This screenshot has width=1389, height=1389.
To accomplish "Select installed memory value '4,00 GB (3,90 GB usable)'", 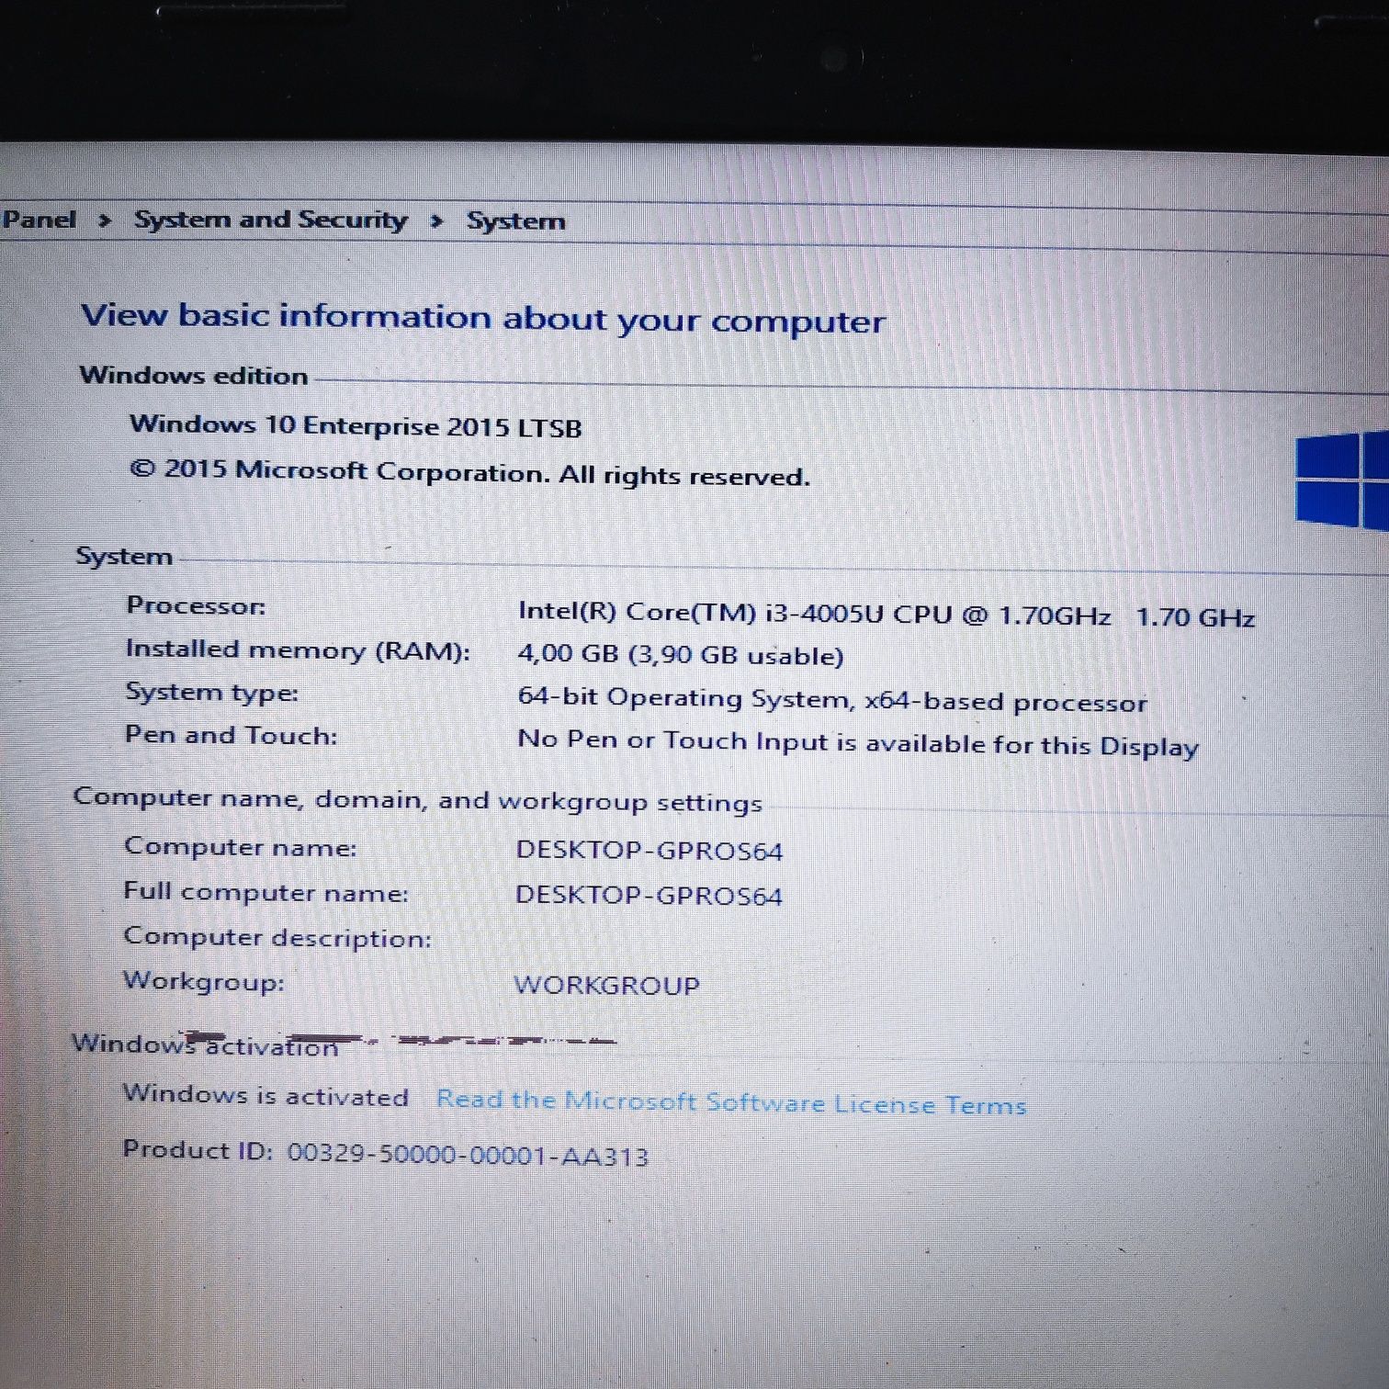I will point(681,655).
